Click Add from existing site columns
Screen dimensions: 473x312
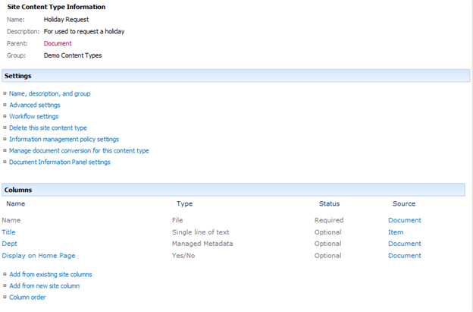pyautogui.click(x=51, y=274)
